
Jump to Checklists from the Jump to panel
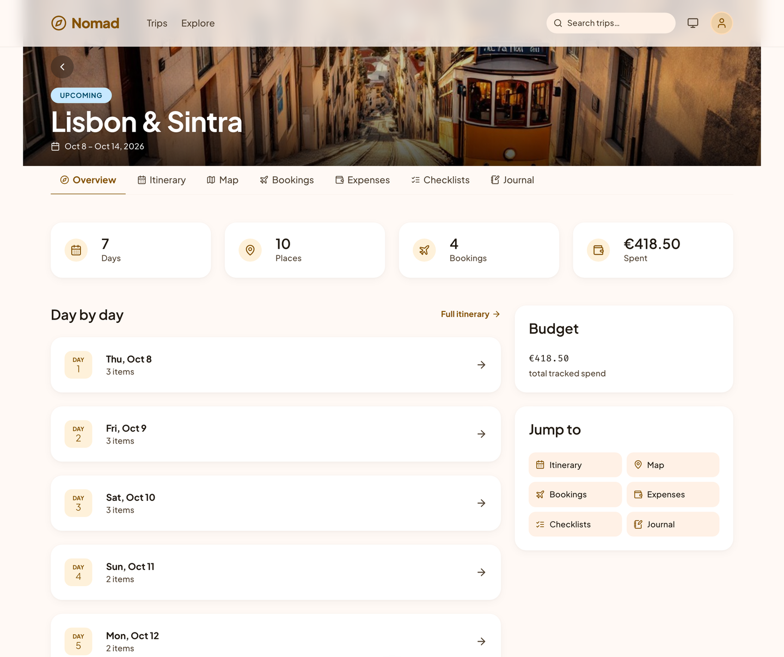(575, 524)
